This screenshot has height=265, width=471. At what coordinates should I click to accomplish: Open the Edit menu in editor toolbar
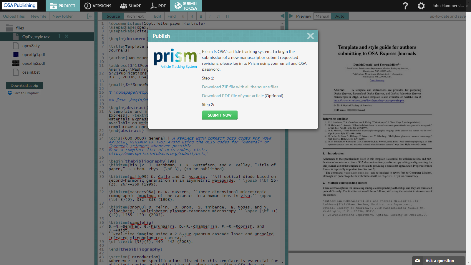(157, 16)
